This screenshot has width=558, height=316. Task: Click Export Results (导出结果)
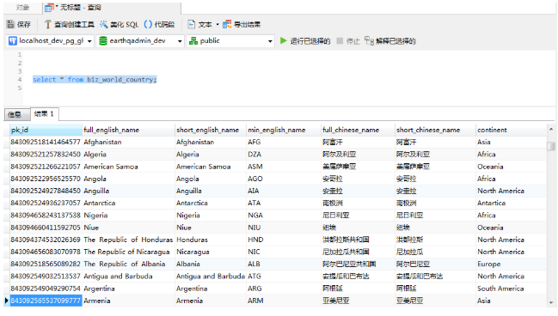pyautogui.click(x=242, y=25)
